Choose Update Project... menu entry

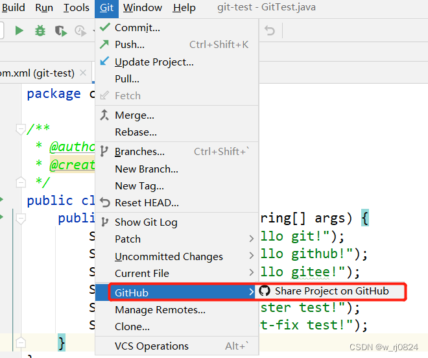tap(176, 62)
